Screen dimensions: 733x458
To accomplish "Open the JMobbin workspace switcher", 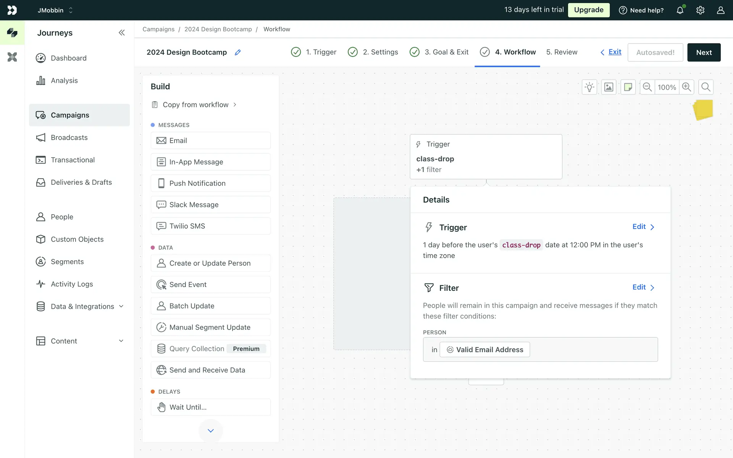I will pyautogui.click(x=55, y=10).
